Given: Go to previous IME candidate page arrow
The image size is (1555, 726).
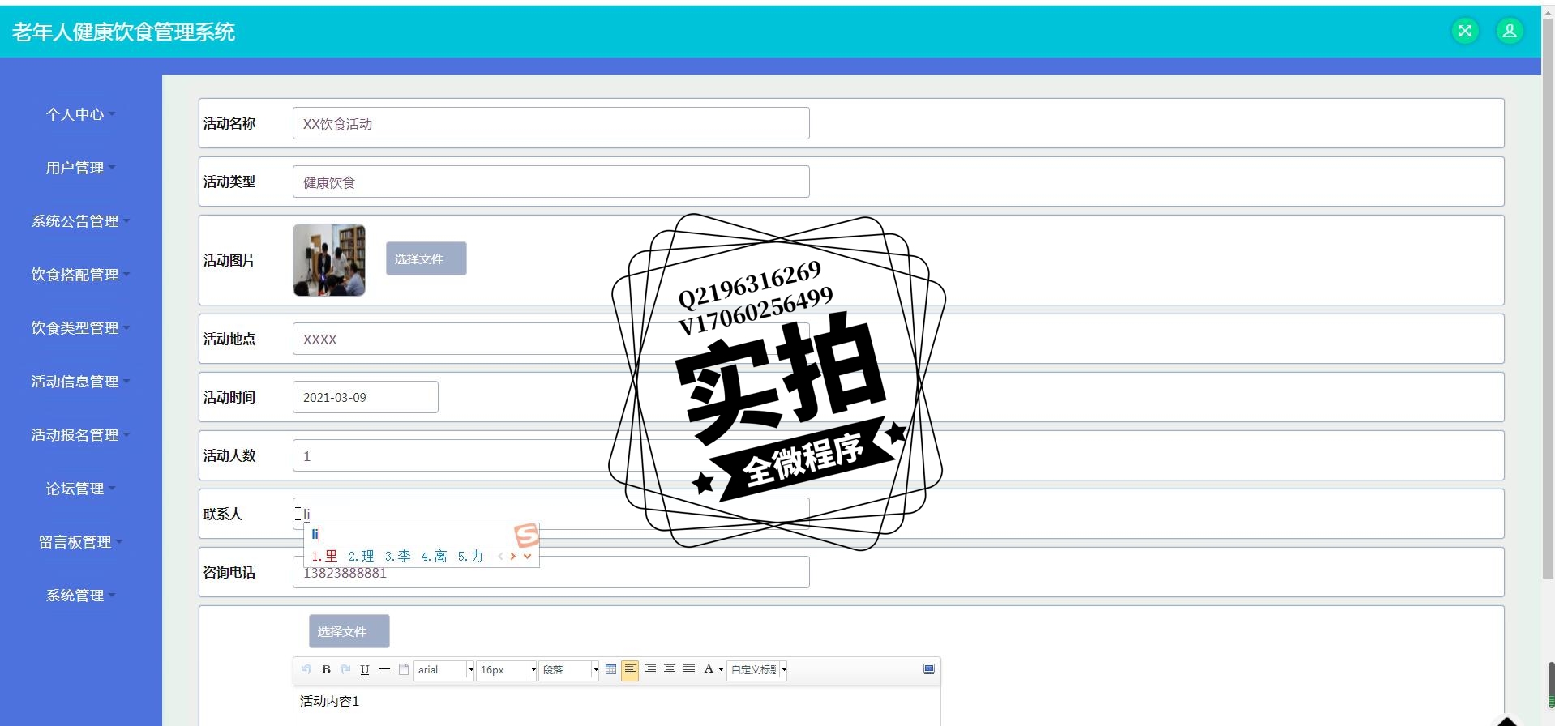Looking at the screenshot, I should [500, 556].
